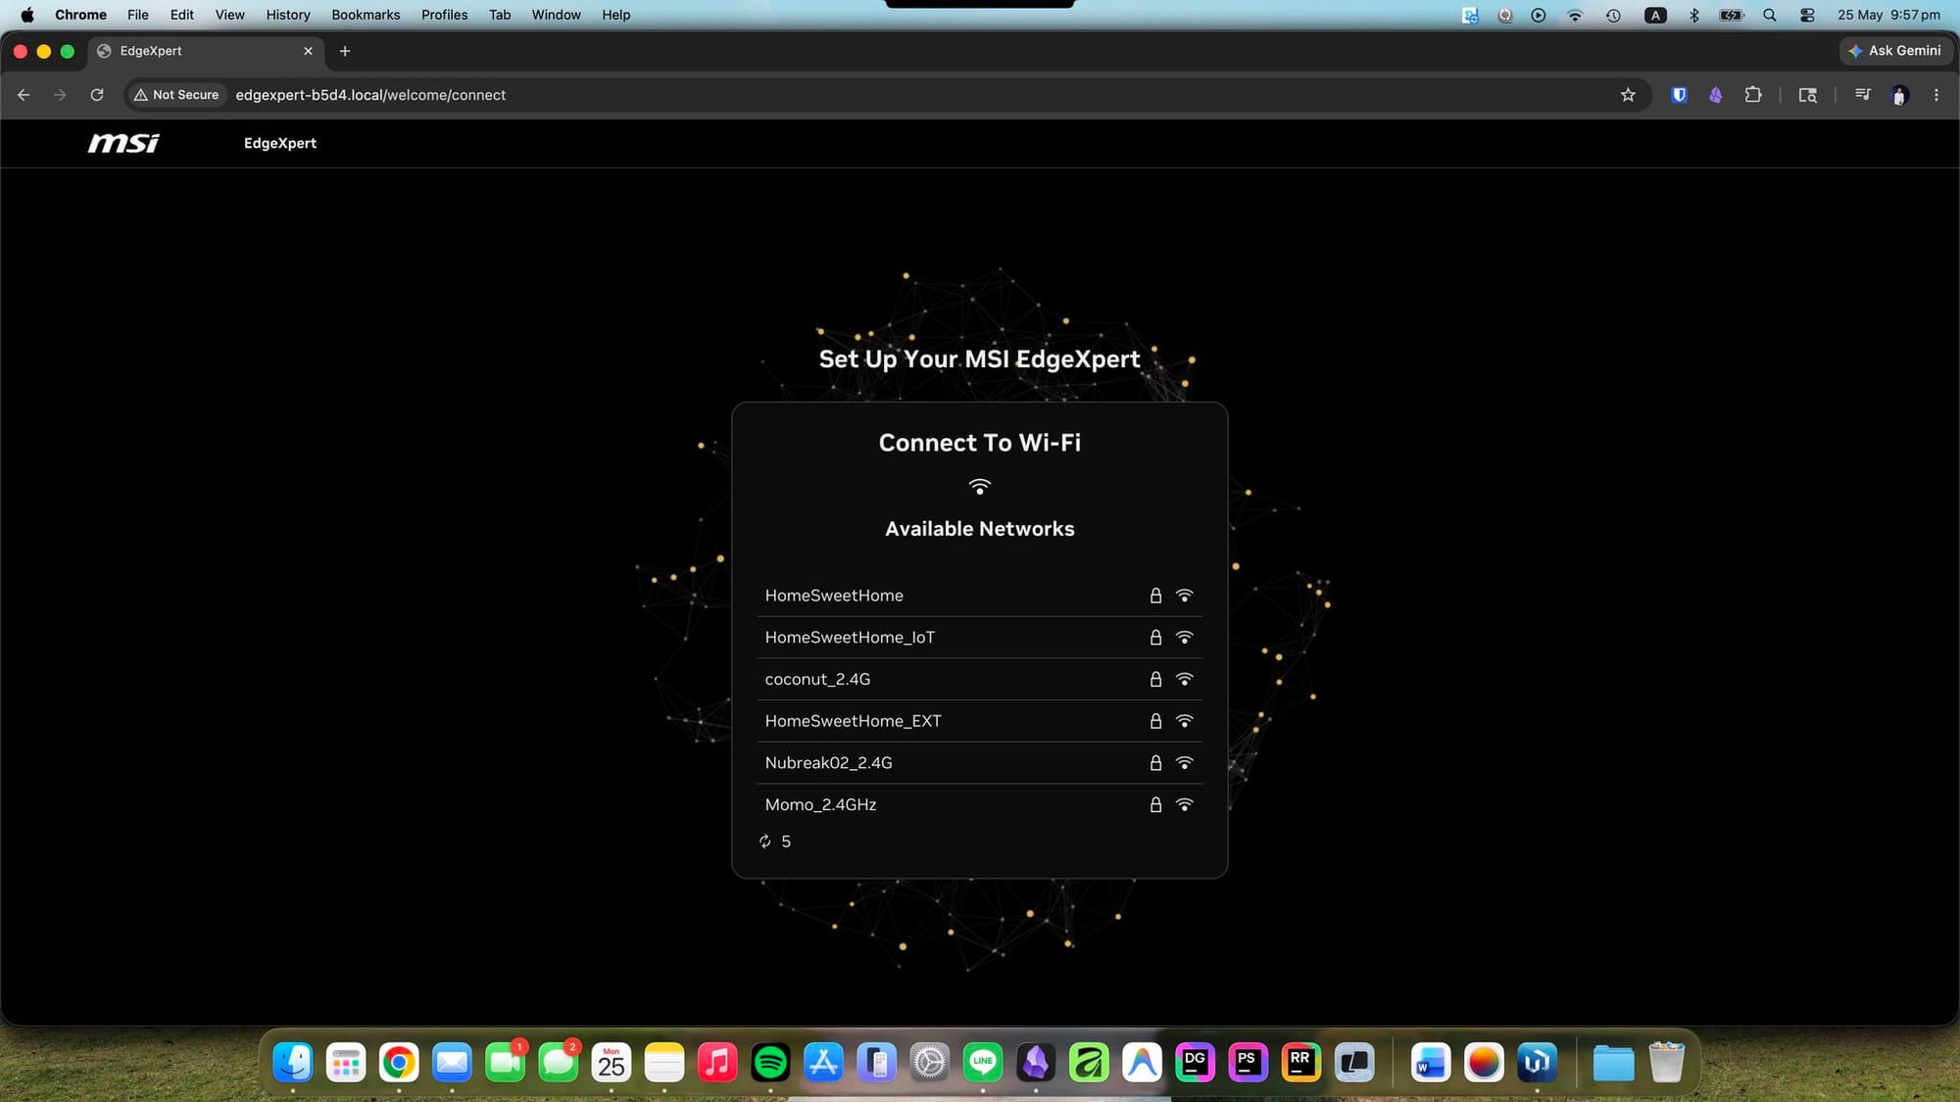Open the Chrome profile avatar

point(1899,95)
